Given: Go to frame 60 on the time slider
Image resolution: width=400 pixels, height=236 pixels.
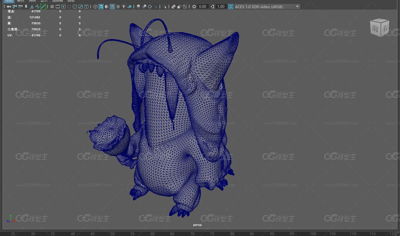Looking at the screenshot, I should click(x=152, y=234).
